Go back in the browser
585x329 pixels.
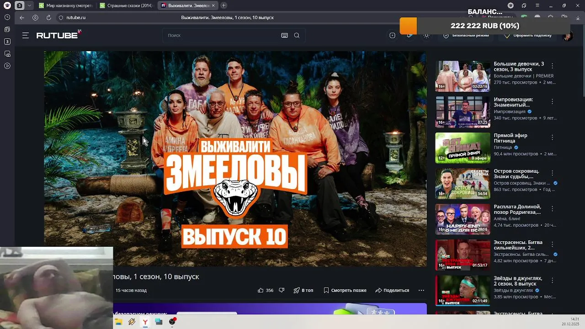coord(22,17)
